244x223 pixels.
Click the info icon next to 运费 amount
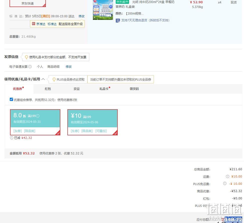point(227,177)
